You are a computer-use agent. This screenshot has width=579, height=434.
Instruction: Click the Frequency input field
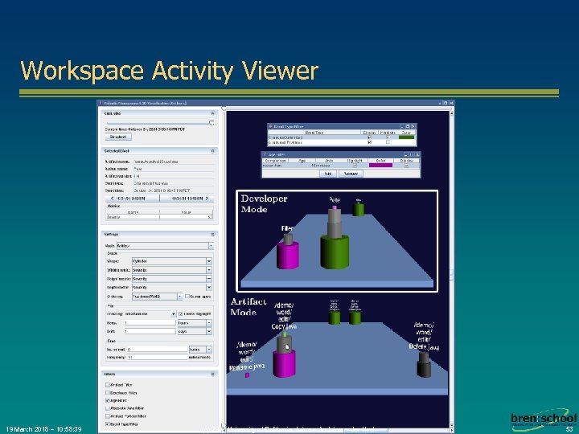coord(158,357)
